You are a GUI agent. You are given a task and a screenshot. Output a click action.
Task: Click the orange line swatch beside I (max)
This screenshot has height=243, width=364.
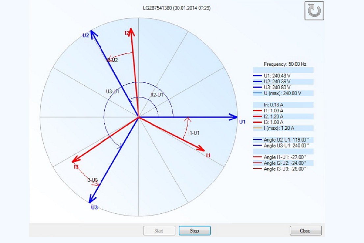click(x=258, y=128)
